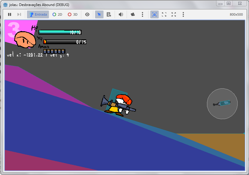Click the camera override icon
Image resolution: width=249 pixels, height=175 pixels.
133,14
